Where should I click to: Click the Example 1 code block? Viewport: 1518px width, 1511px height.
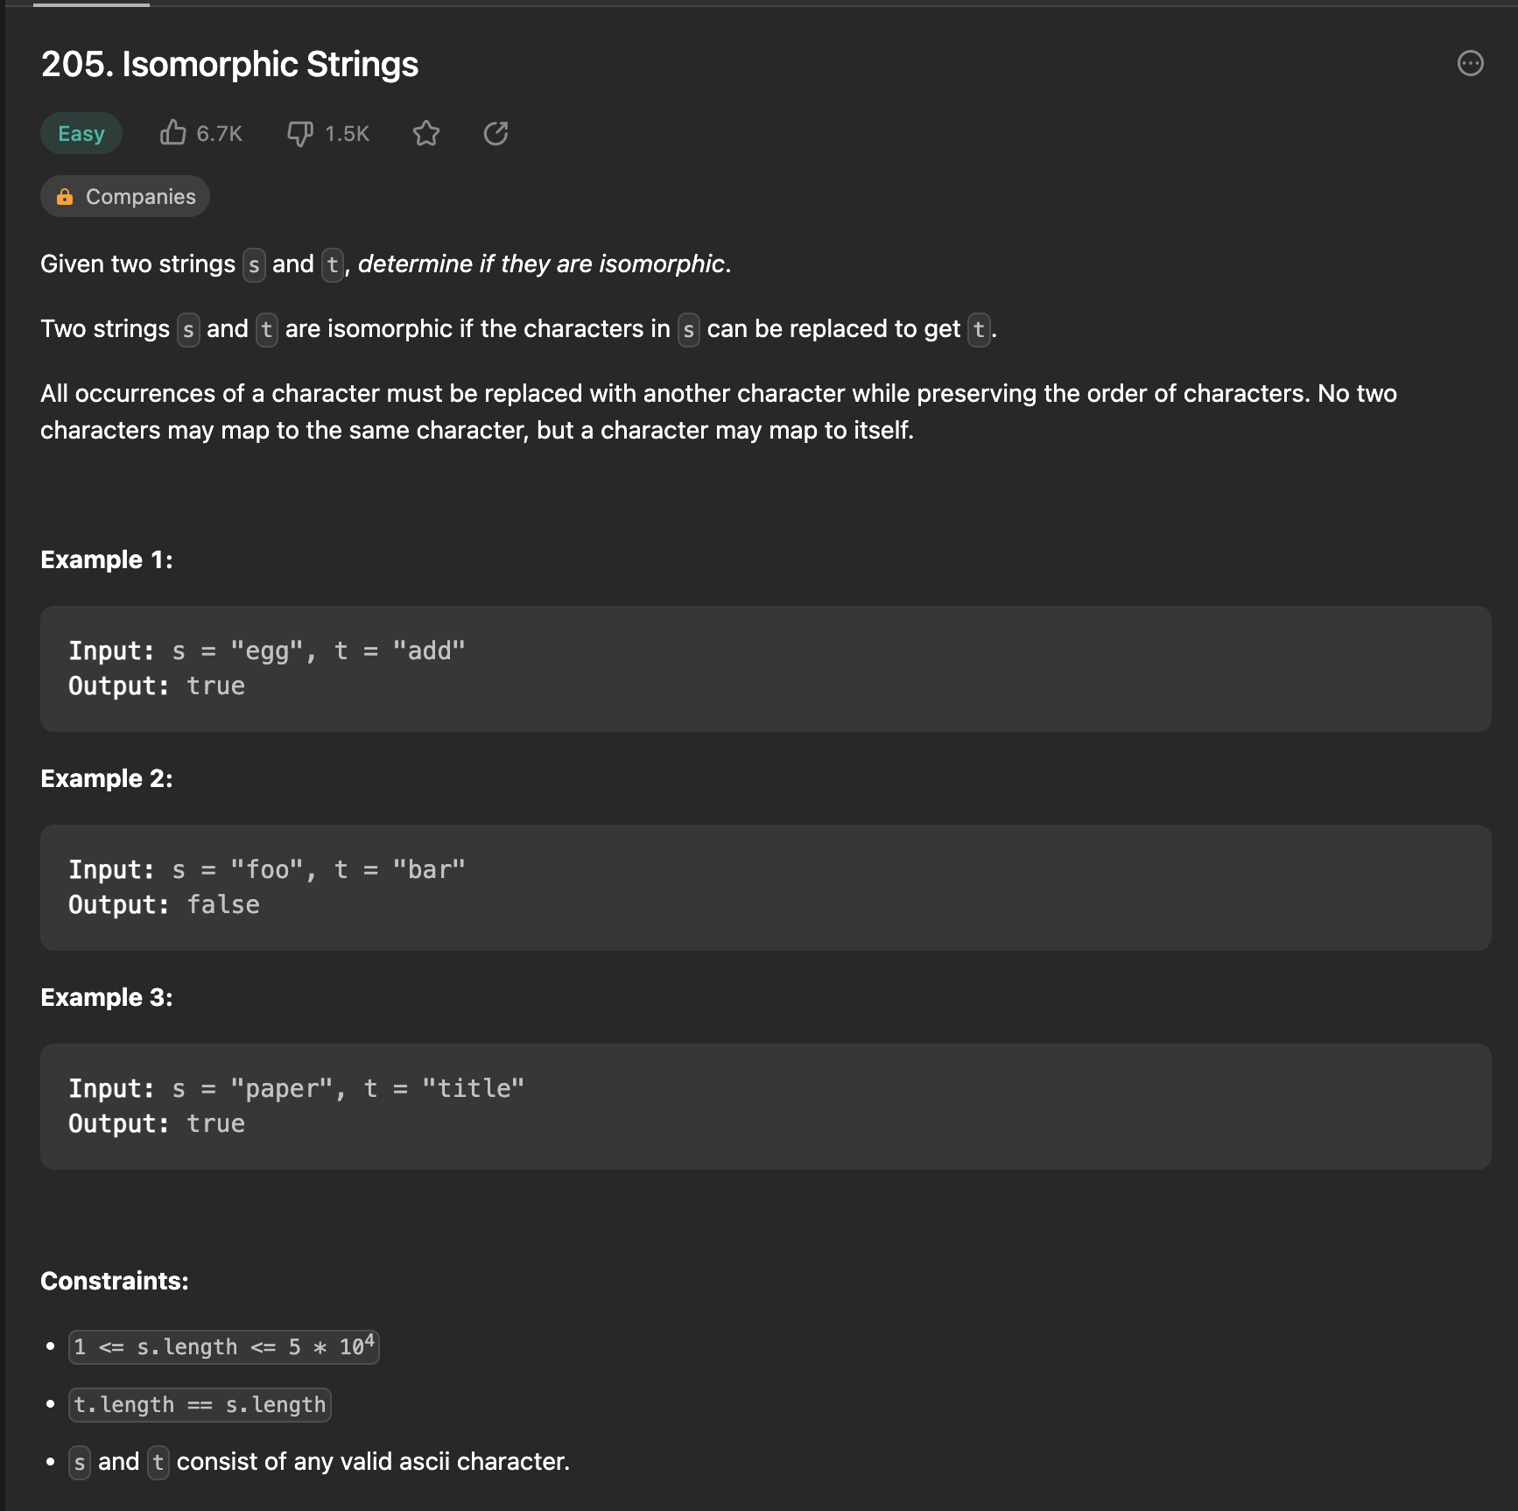click(x=766, y=669)
